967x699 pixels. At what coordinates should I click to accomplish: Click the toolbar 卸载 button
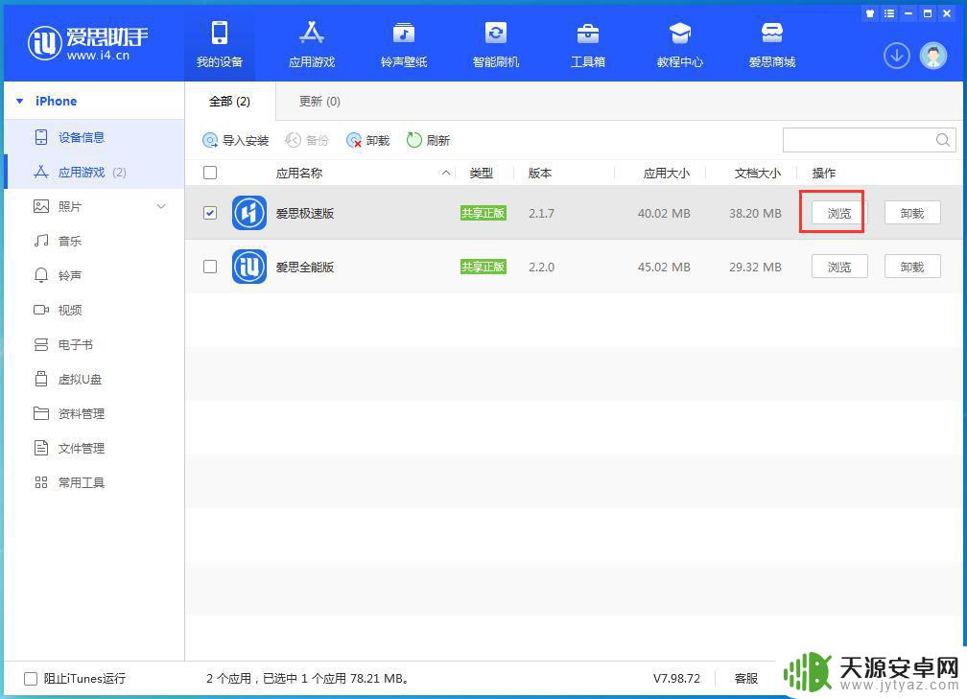click(x=368, y=141)
